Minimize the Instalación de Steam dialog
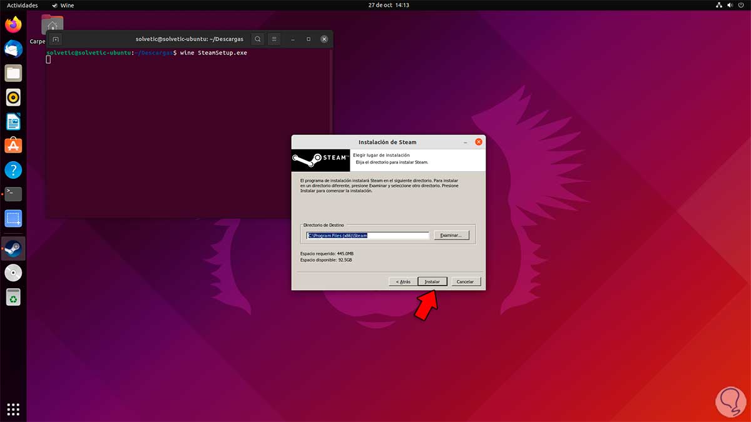This screenshot has height=422, width=751. pyautogui.click(x=465, y=142)
